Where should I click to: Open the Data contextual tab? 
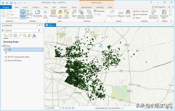click(x=110, y=7)
